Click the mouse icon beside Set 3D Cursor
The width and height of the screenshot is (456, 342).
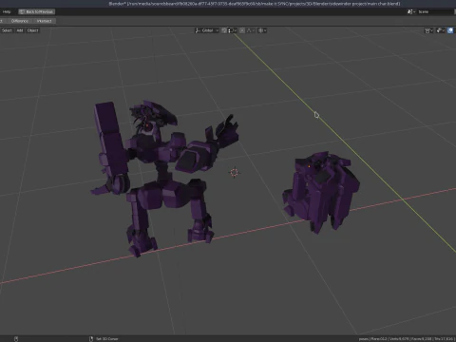coord(91,339)
